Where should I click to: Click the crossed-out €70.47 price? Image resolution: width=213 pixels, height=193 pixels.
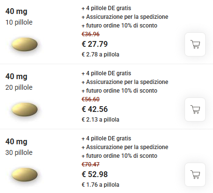91,165
